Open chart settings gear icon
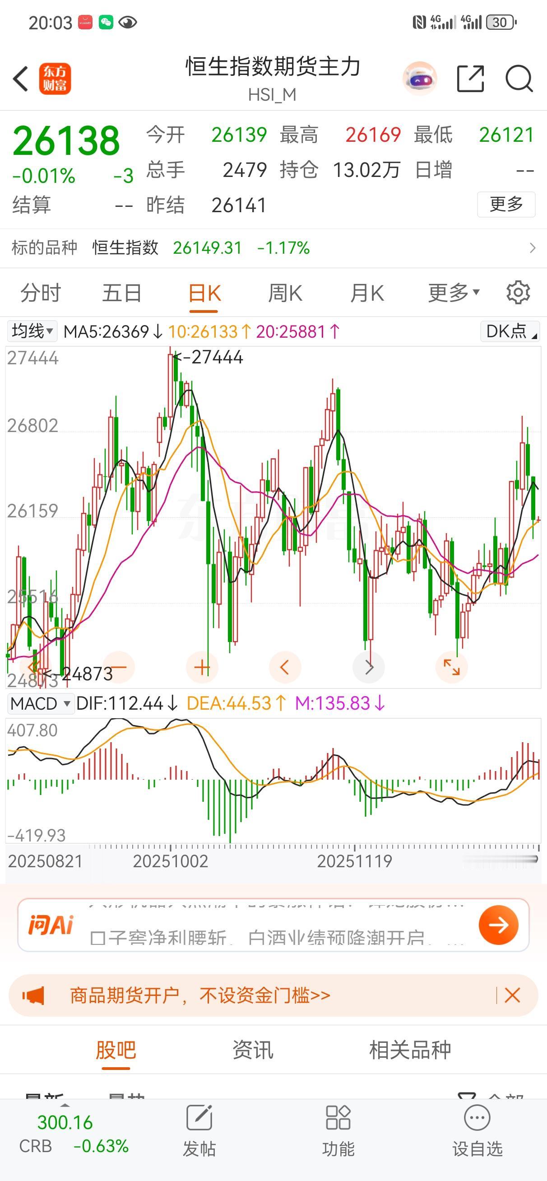This screenshot has height=1181, width=547. click(x=518, y=292)
